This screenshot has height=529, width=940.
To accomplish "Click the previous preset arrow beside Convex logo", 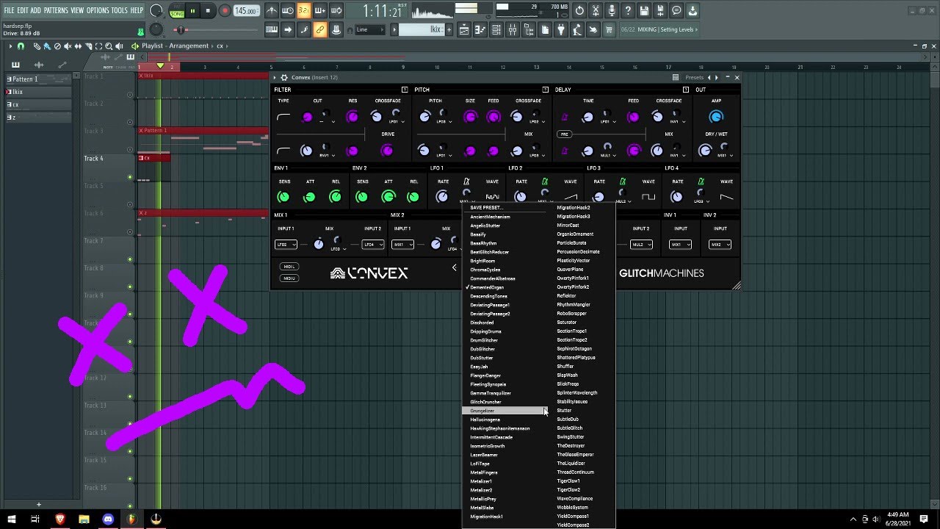I will point(454,268).
